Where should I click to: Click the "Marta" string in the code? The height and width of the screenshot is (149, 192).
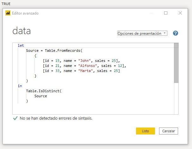(x=85, y=71)
